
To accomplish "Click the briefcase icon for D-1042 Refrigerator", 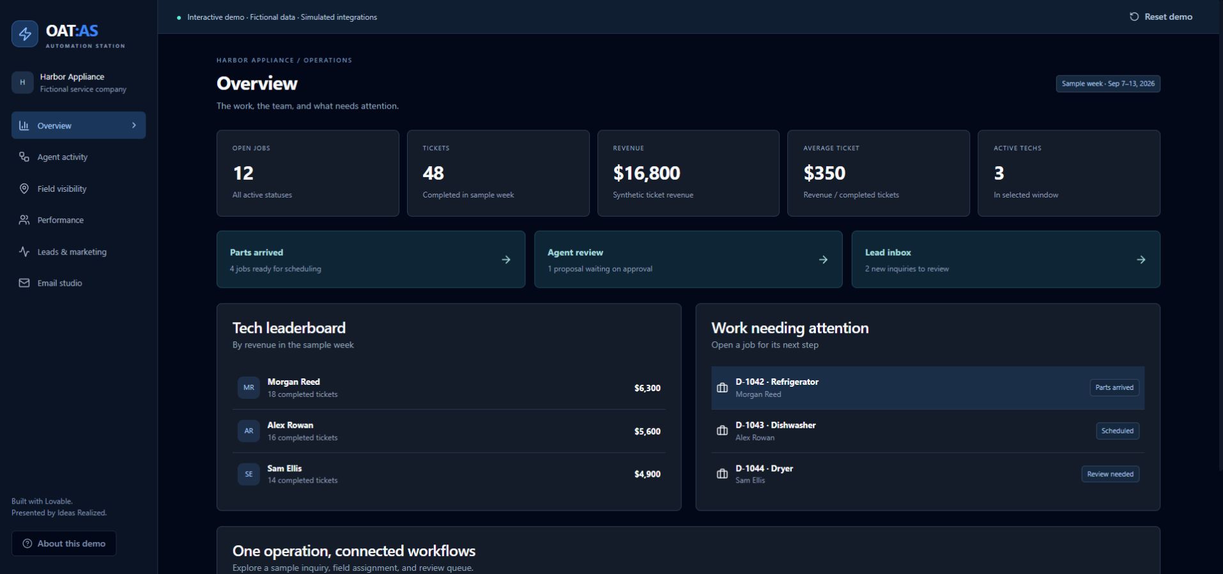I will click(x=722, y=388).
